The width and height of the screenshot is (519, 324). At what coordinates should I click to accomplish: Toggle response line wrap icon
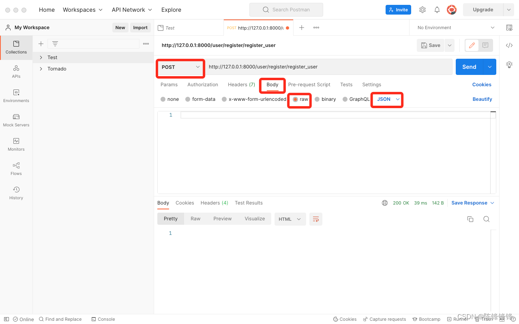click(316, 219)
